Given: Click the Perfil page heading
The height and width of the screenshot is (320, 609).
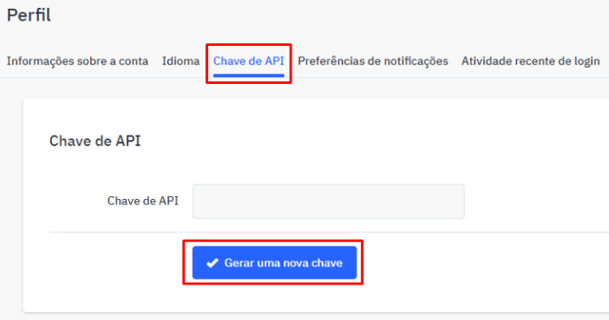Looking at the screenshot, I should (28, 16).
